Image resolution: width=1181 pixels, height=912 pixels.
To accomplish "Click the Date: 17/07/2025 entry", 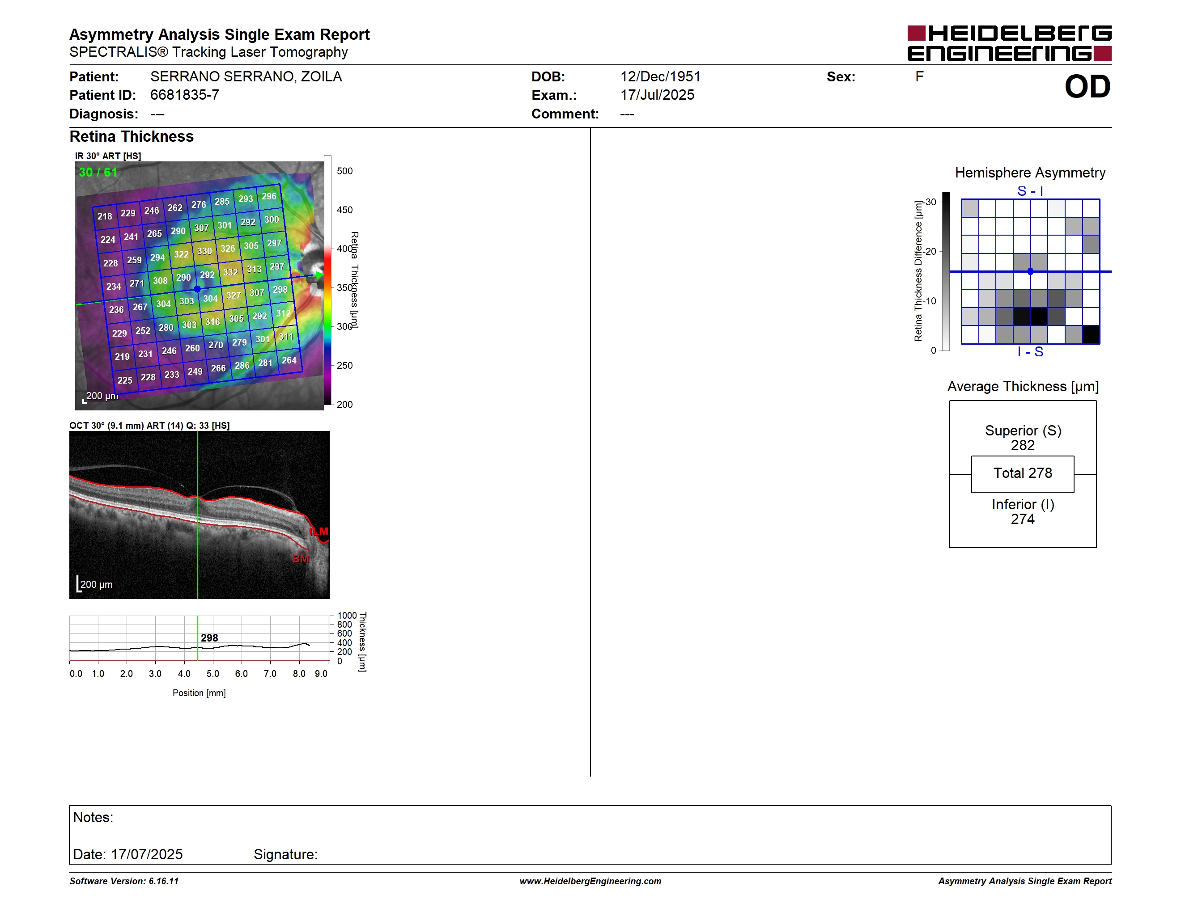I will coord(127,855).
